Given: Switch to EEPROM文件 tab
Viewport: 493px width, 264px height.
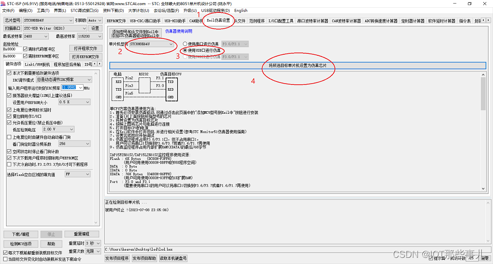Looking at the screenshot, I should point(117,21).
